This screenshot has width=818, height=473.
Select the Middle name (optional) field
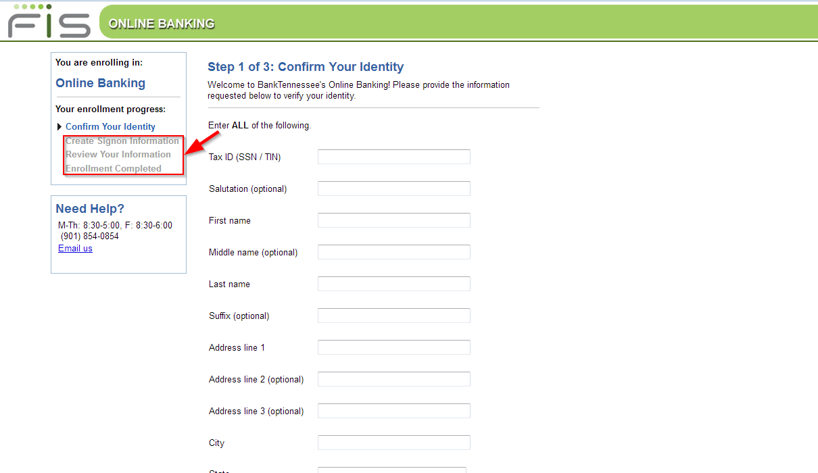pos(394,252)
